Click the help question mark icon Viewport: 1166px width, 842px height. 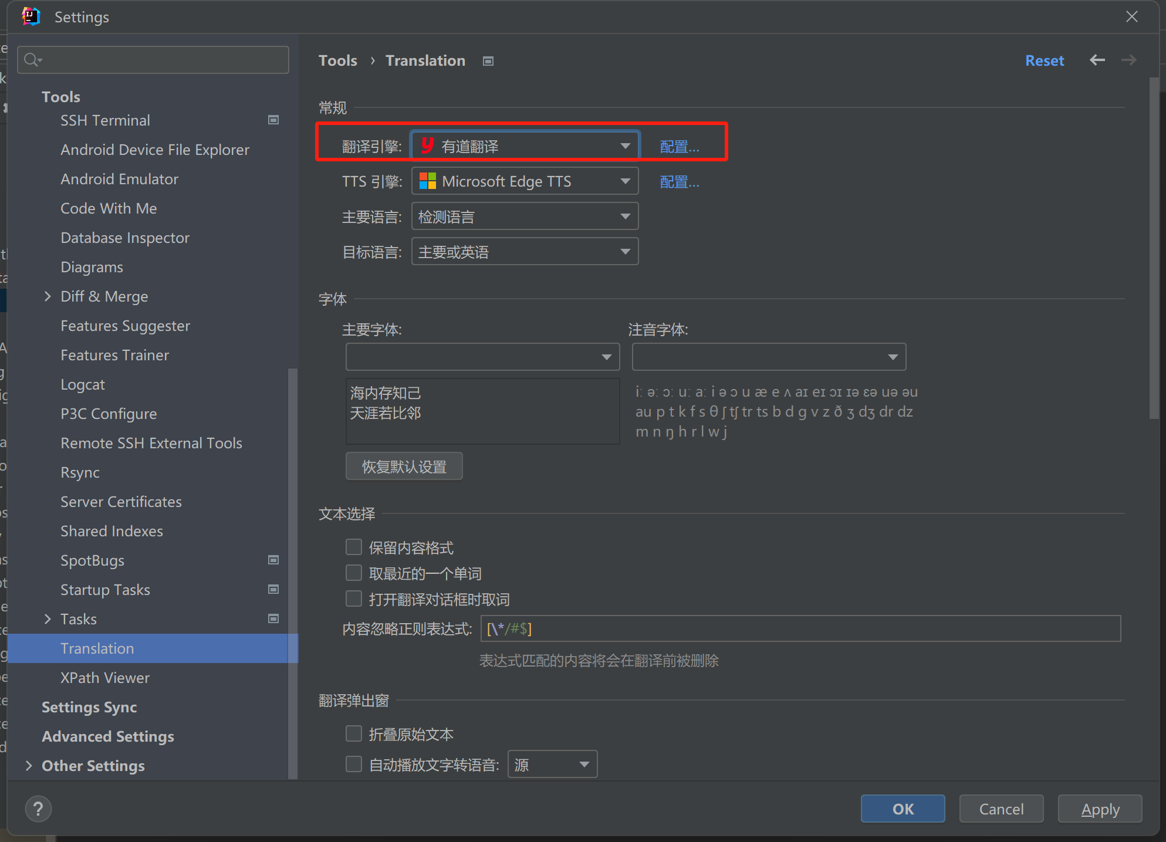point(38,809)
